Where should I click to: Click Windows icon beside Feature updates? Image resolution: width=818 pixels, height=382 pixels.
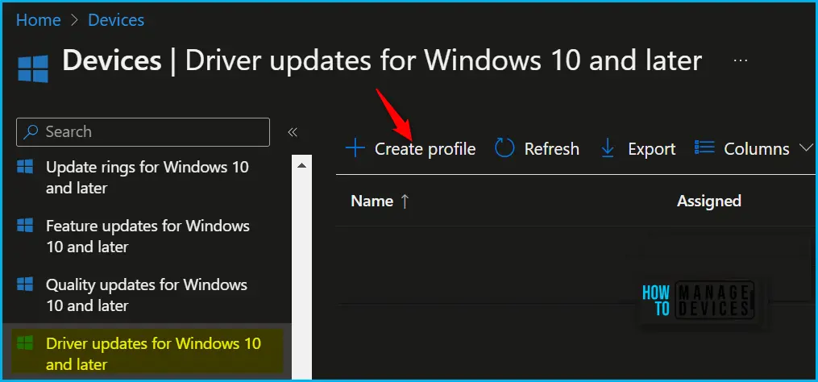pyautogui.click(x=25, y=226)
